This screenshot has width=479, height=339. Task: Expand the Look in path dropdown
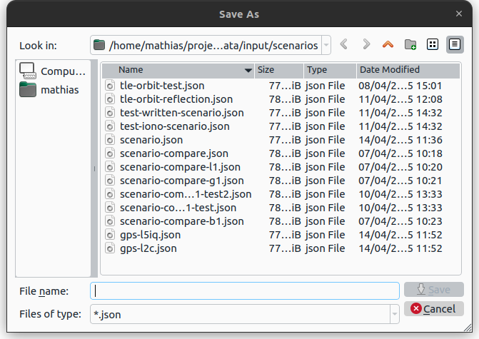click(326, 45)
